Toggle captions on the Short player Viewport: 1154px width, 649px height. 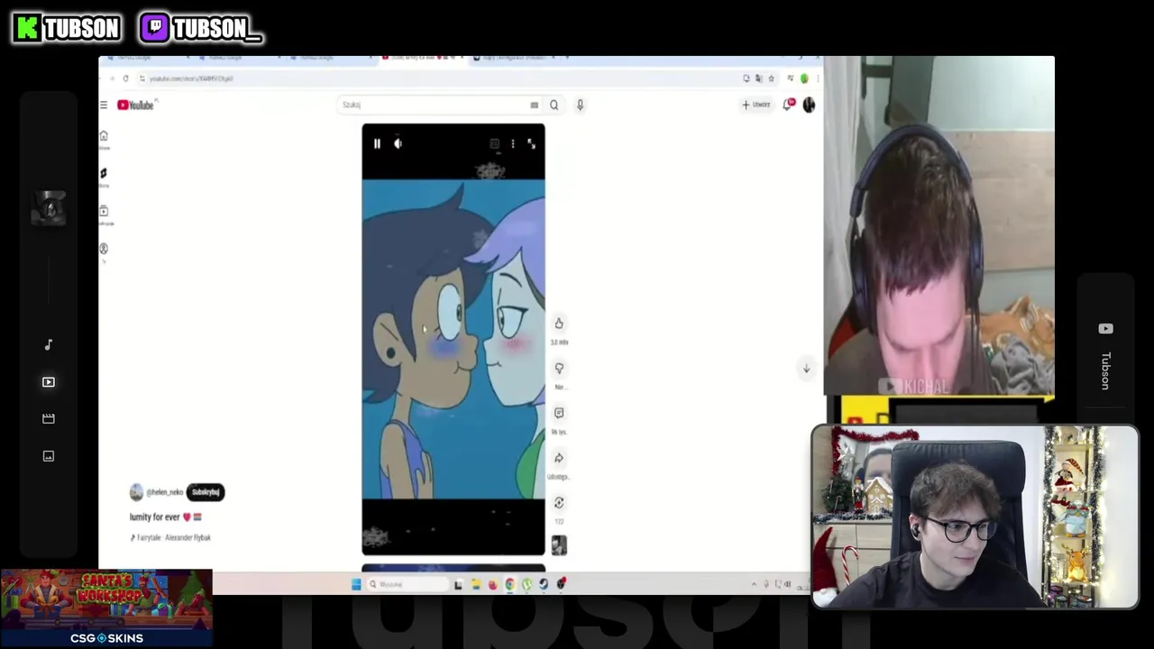click(x=494, y=144)
